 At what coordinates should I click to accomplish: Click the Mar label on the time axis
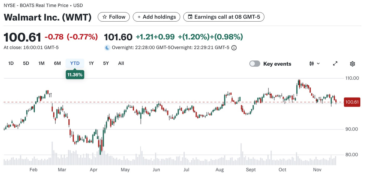pyautogui.click(x=62, y=170)
